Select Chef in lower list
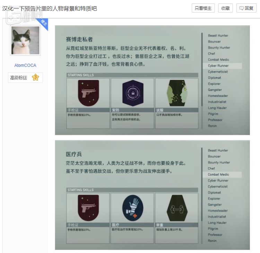 (x=211, y=168)
